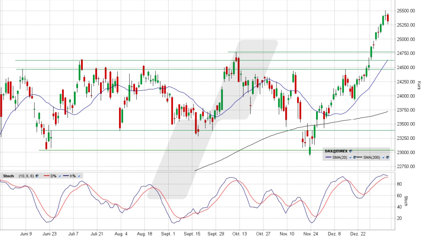Open the SMA(20) settings icon
425x239 pixels.
point(355,158)
